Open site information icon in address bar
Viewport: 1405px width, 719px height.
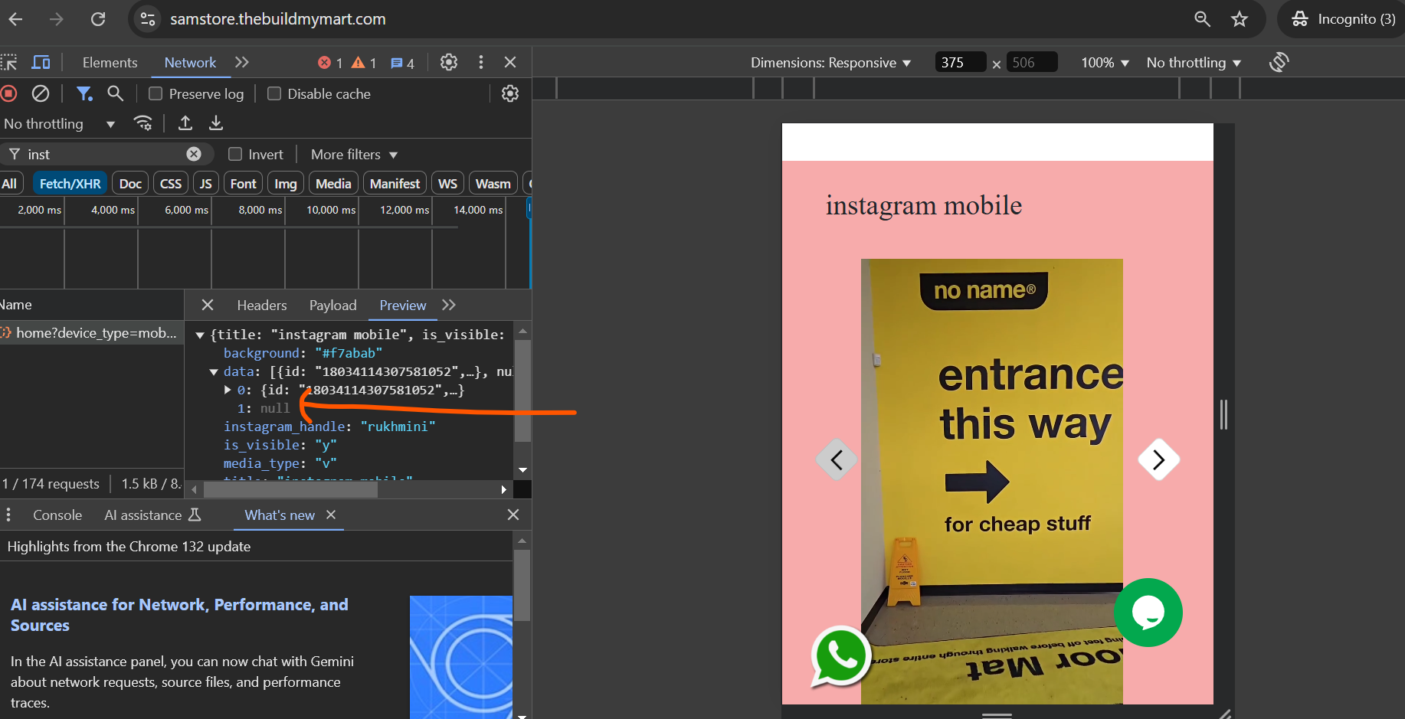[148, 19]
